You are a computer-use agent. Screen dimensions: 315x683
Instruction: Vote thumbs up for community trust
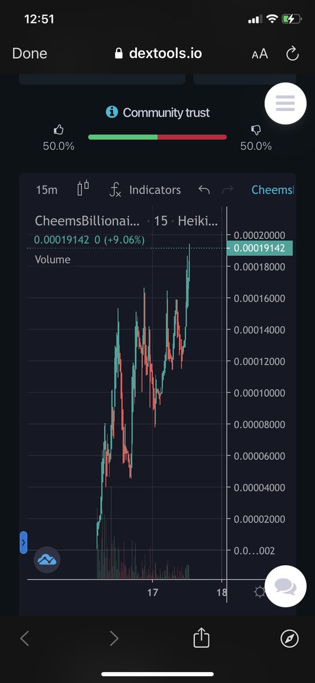coord(59,130)
